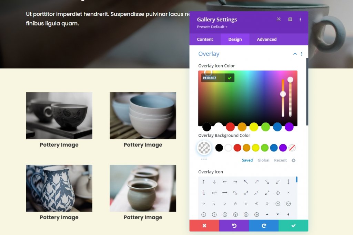Screen dimensions: 353x235
Task: Open Gallery Settings three-dot menu
Action: (300, 20)
